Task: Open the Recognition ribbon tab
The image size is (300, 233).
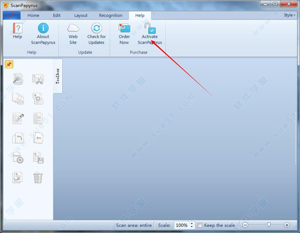Action: click(111, 15)
